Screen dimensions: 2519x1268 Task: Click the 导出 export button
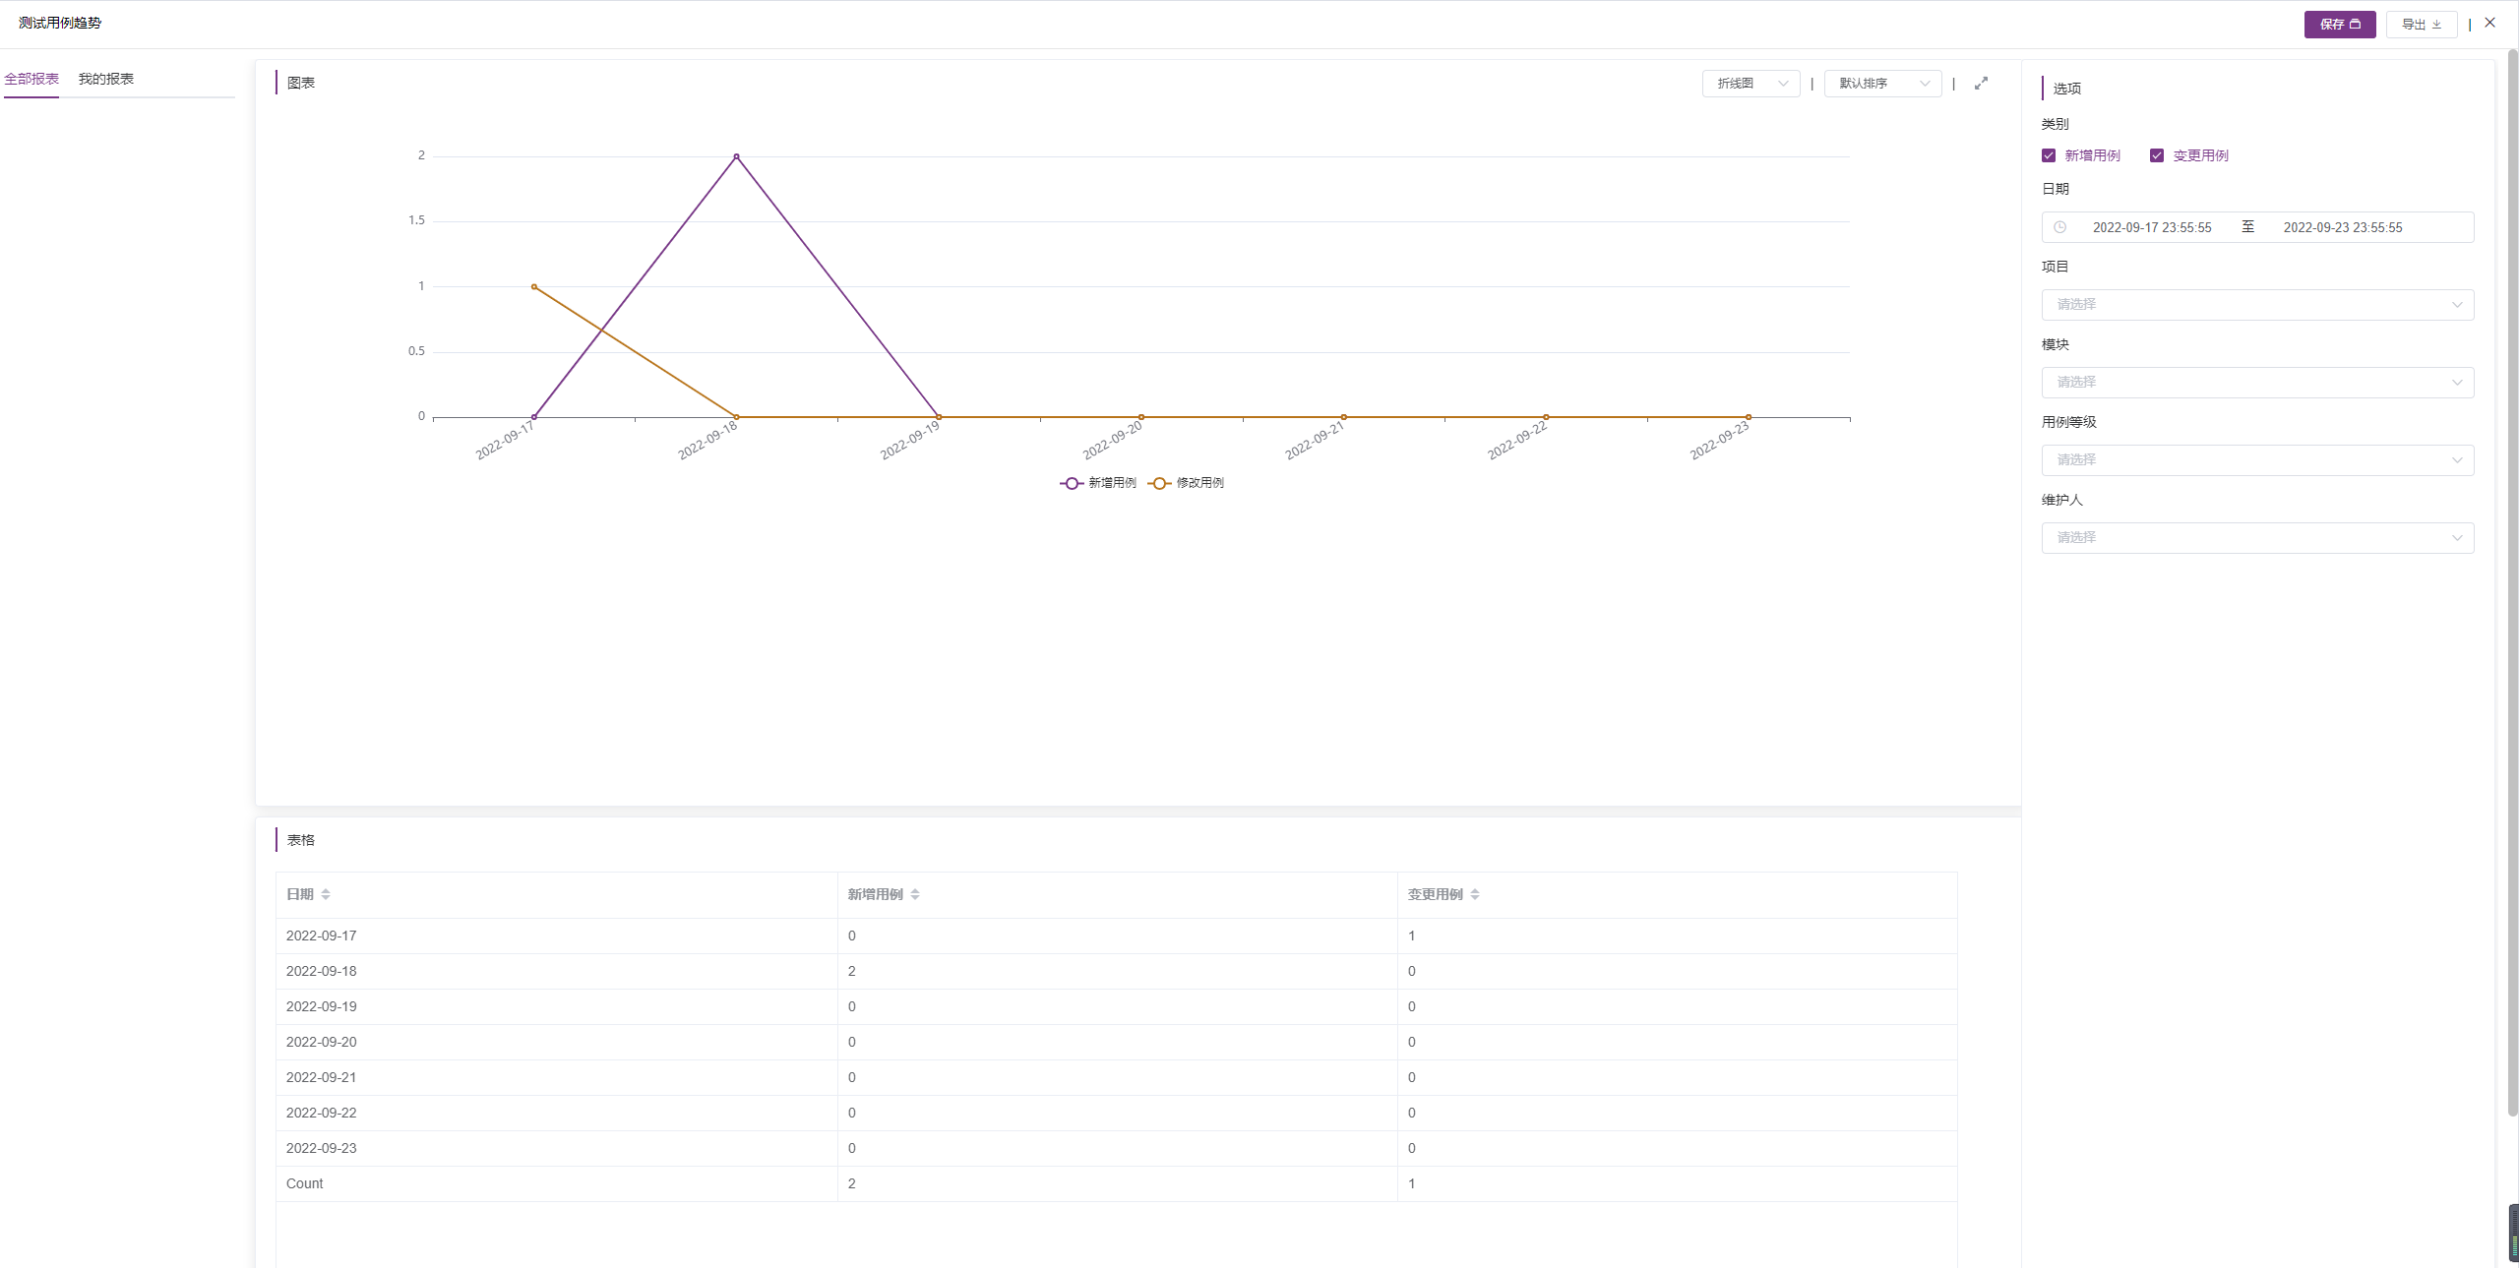(2421, 25)
